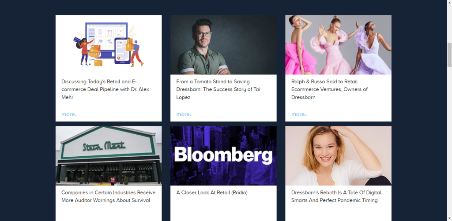This screenshot has height=221, width=452.
Task: Open the retail e-commerce illustration thumbnail
Action: [109, 45]
